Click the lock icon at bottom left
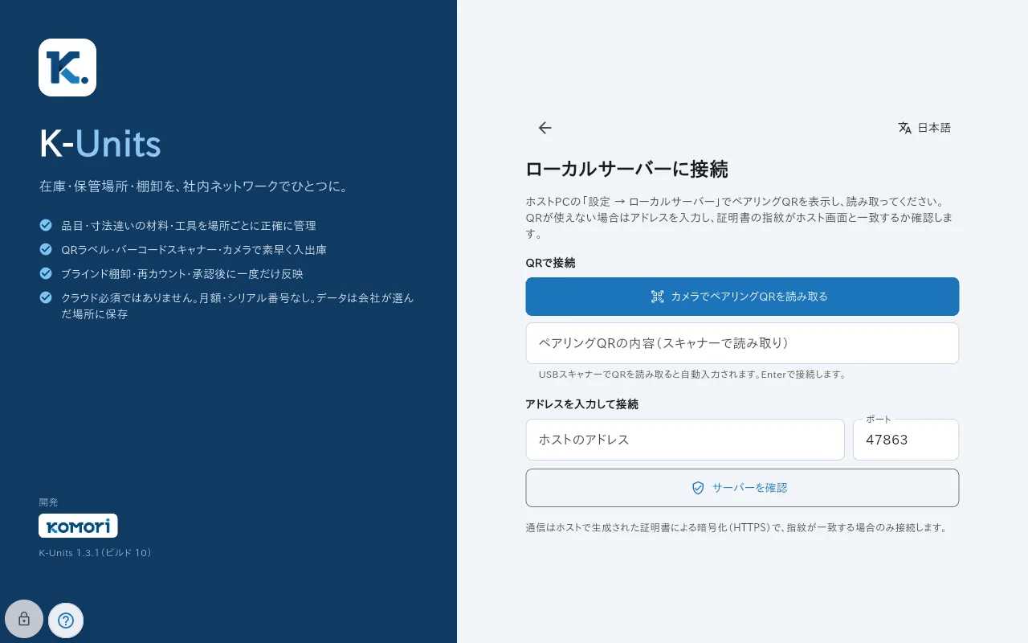 24,620
